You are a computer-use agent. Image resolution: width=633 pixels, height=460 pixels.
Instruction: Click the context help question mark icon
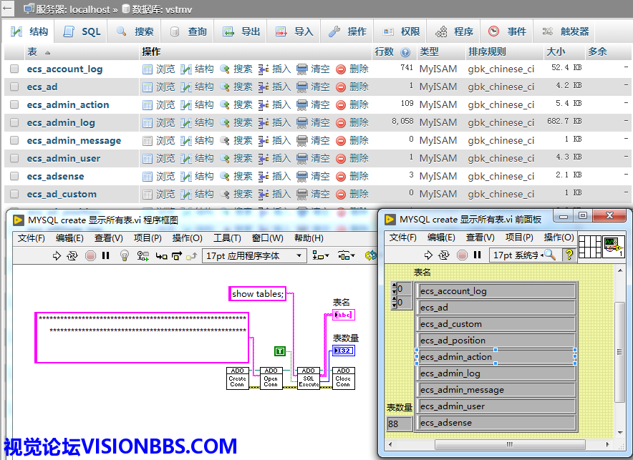coord(569,255)
